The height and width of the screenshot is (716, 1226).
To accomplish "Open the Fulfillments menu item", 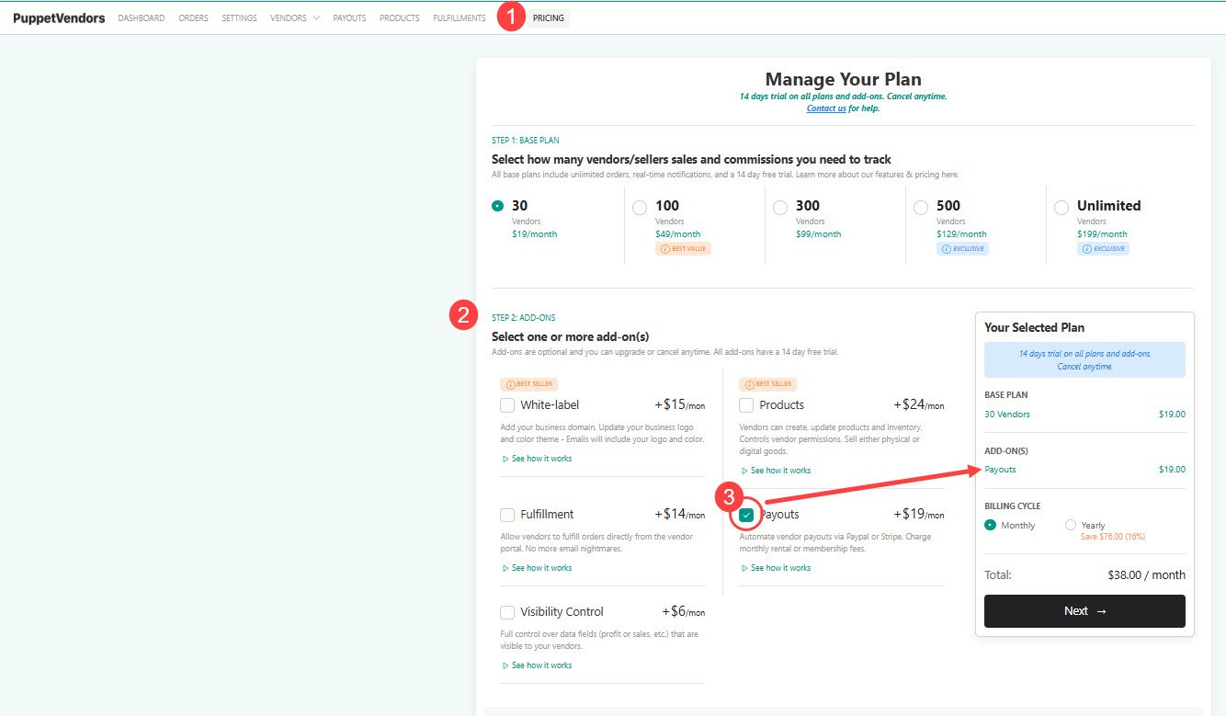I will coord(460,18).
